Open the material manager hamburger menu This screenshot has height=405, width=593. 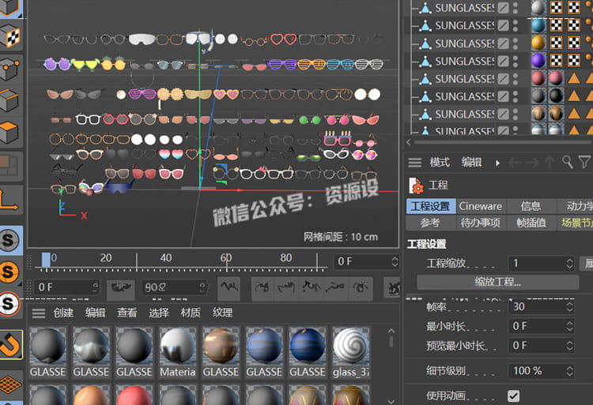pyautogui.click(x=37, y=313)
